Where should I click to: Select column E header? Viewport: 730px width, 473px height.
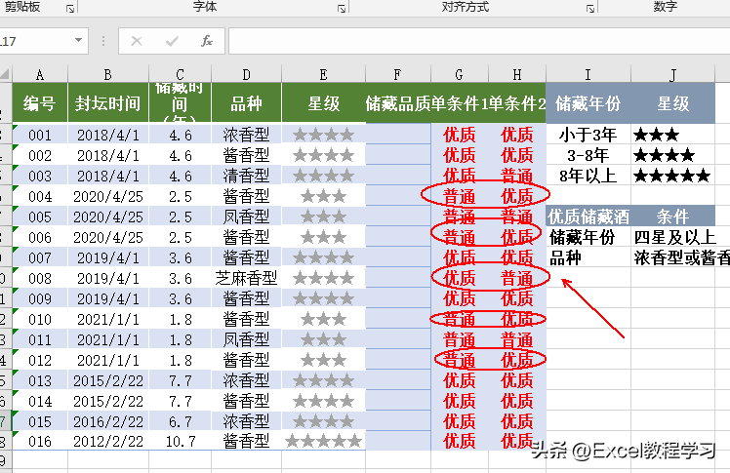[x=324, y=74]
